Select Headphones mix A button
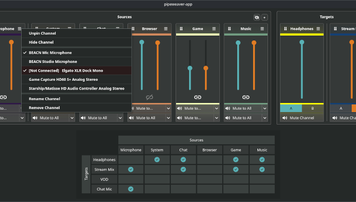Screen dimensions: 356x202 click(291, 109)
